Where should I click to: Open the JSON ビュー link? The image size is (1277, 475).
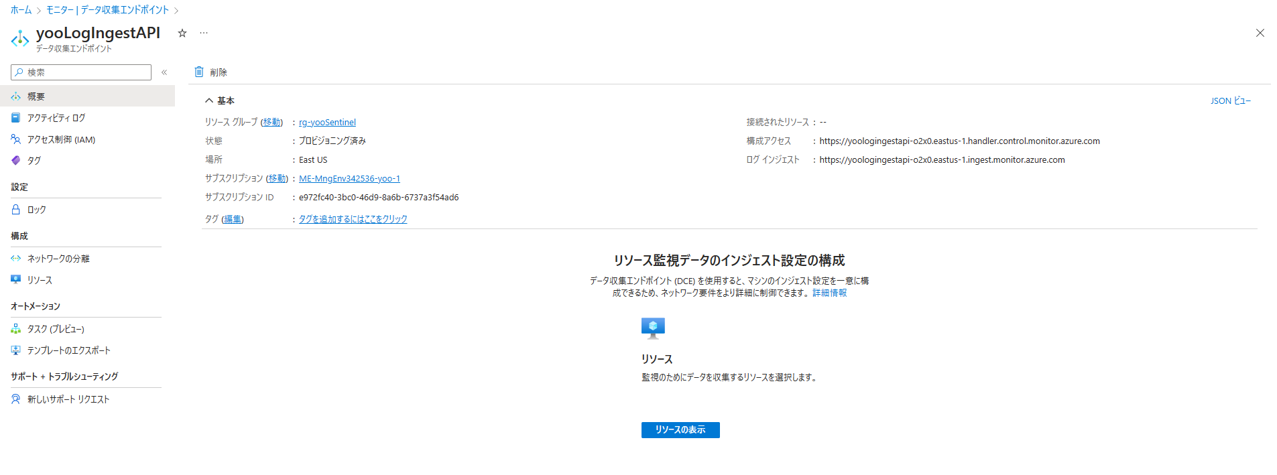coord(1231,100)
